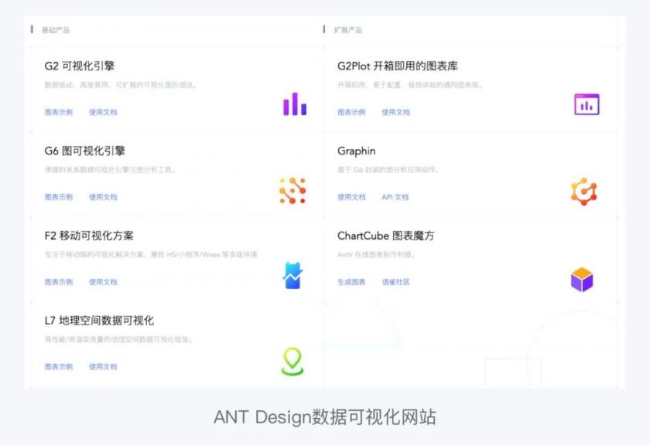Click the G2 purple bar chart icon
This screenshot has height=445, width=650.
coord(295,104)
